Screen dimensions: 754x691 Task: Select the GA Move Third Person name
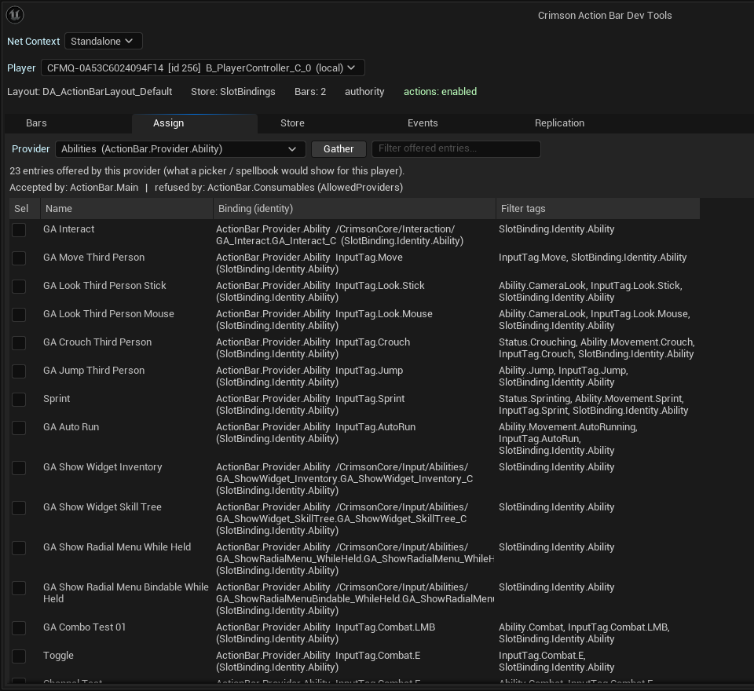click(x=93, y=258)
